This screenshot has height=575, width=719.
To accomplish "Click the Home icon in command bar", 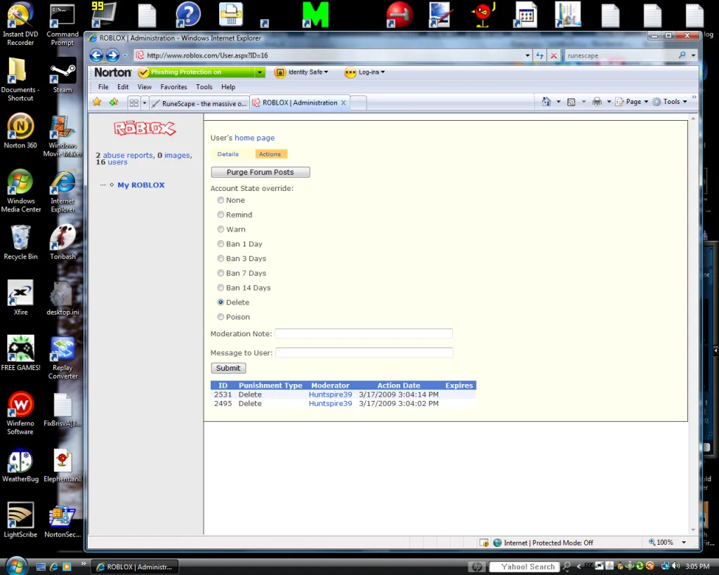I will point(546,102).
